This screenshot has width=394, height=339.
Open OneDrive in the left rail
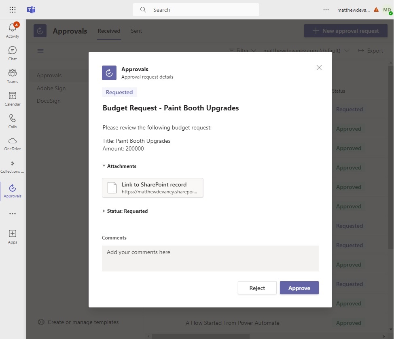[x=13, y=144]
